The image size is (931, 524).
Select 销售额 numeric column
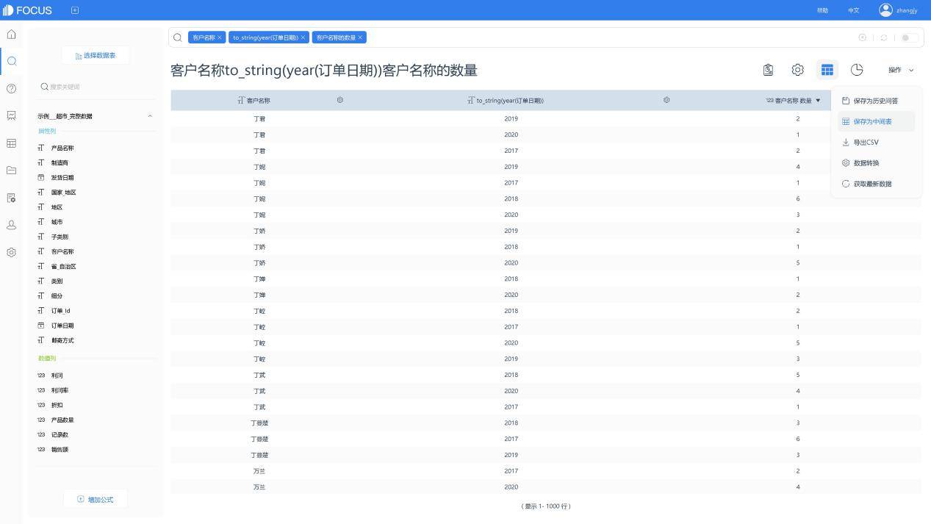click(60, 449)
